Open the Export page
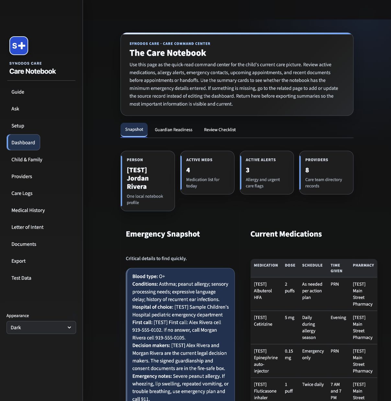The height and width of the screenshot is (401, 391). click(x=18, y=261)
